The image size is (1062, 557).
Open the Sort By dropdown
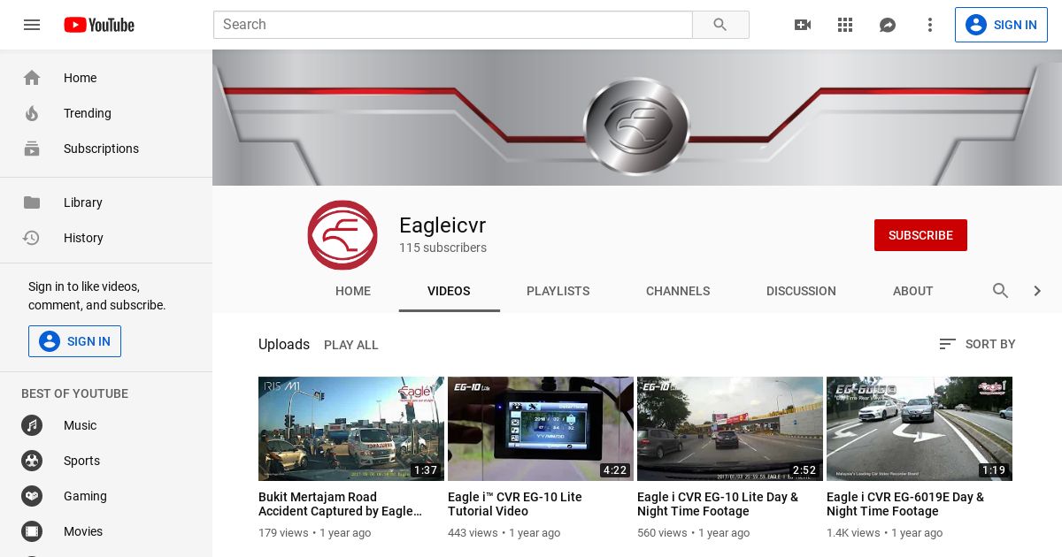[977, 344]
